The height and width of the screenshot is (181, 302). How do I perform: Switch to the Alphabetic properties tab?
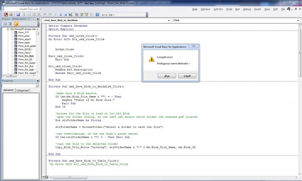[x=9, y=90]
